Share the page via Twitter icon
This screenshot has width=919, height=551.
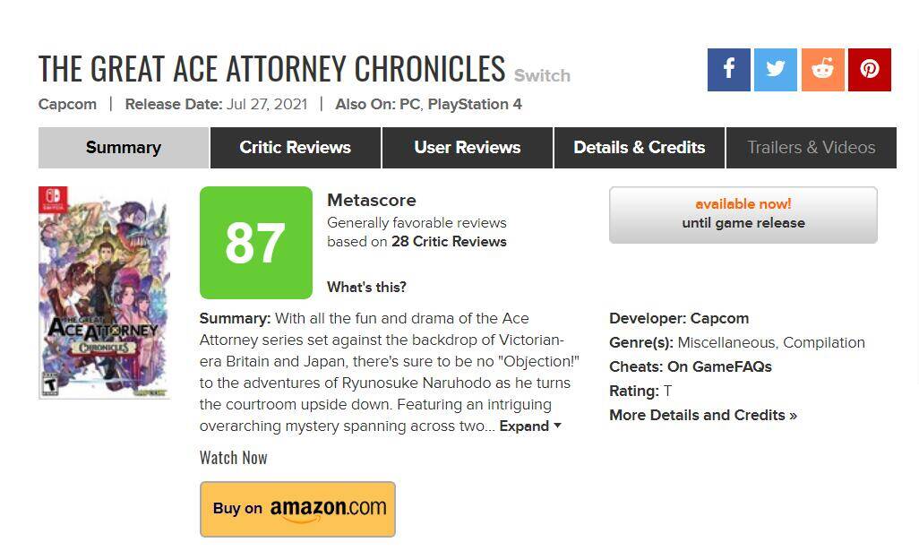click(776, 70)
